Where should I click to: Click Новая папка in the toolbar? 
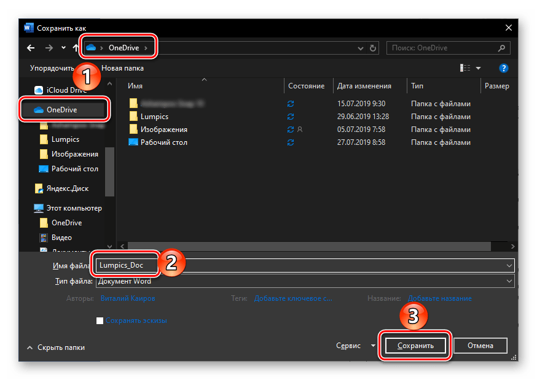[x=122, y=68]
